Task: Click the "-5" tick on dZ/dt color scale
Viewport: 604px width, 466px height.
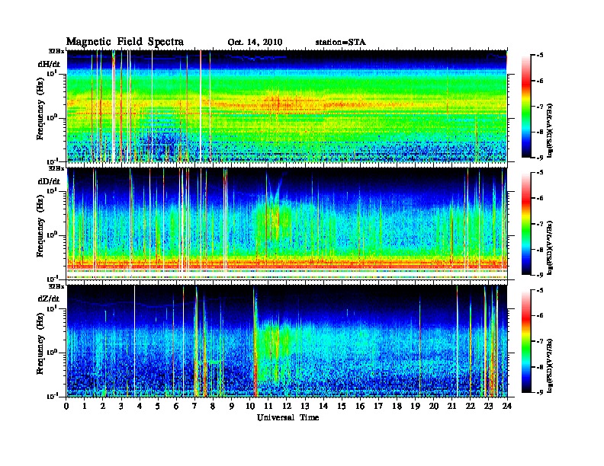Action: tap(540, 290)
